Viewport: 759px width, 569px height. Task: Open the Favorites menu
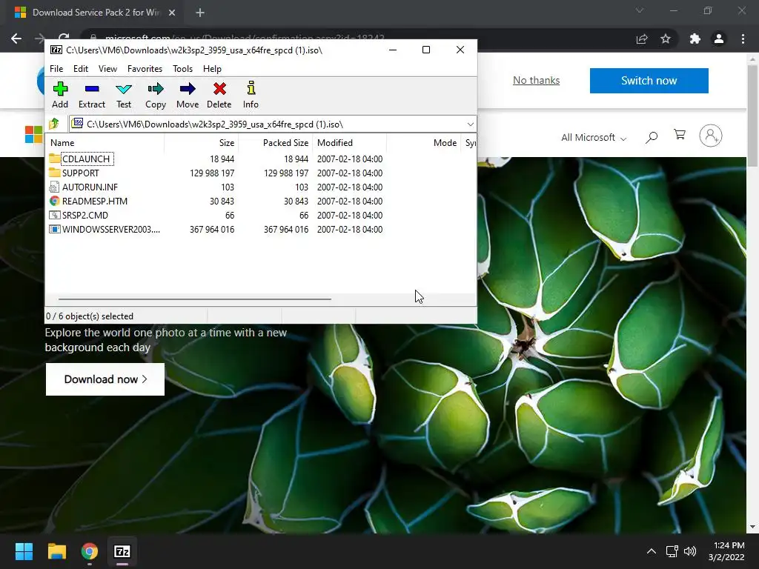point(145,69)
